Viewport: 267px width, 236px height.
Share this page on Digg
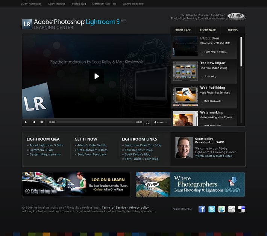coord(232,209)
